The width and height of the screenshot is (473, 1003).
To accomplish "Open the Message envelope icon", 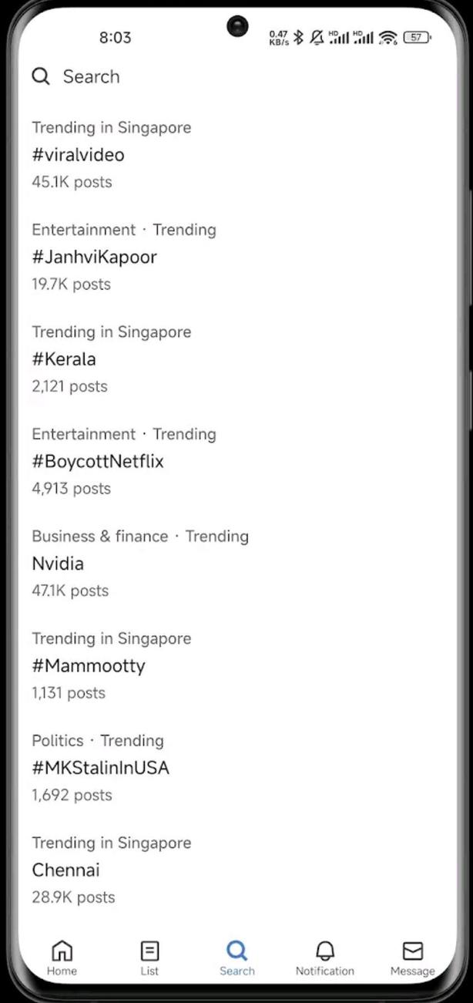I will [x=413, y=951].
